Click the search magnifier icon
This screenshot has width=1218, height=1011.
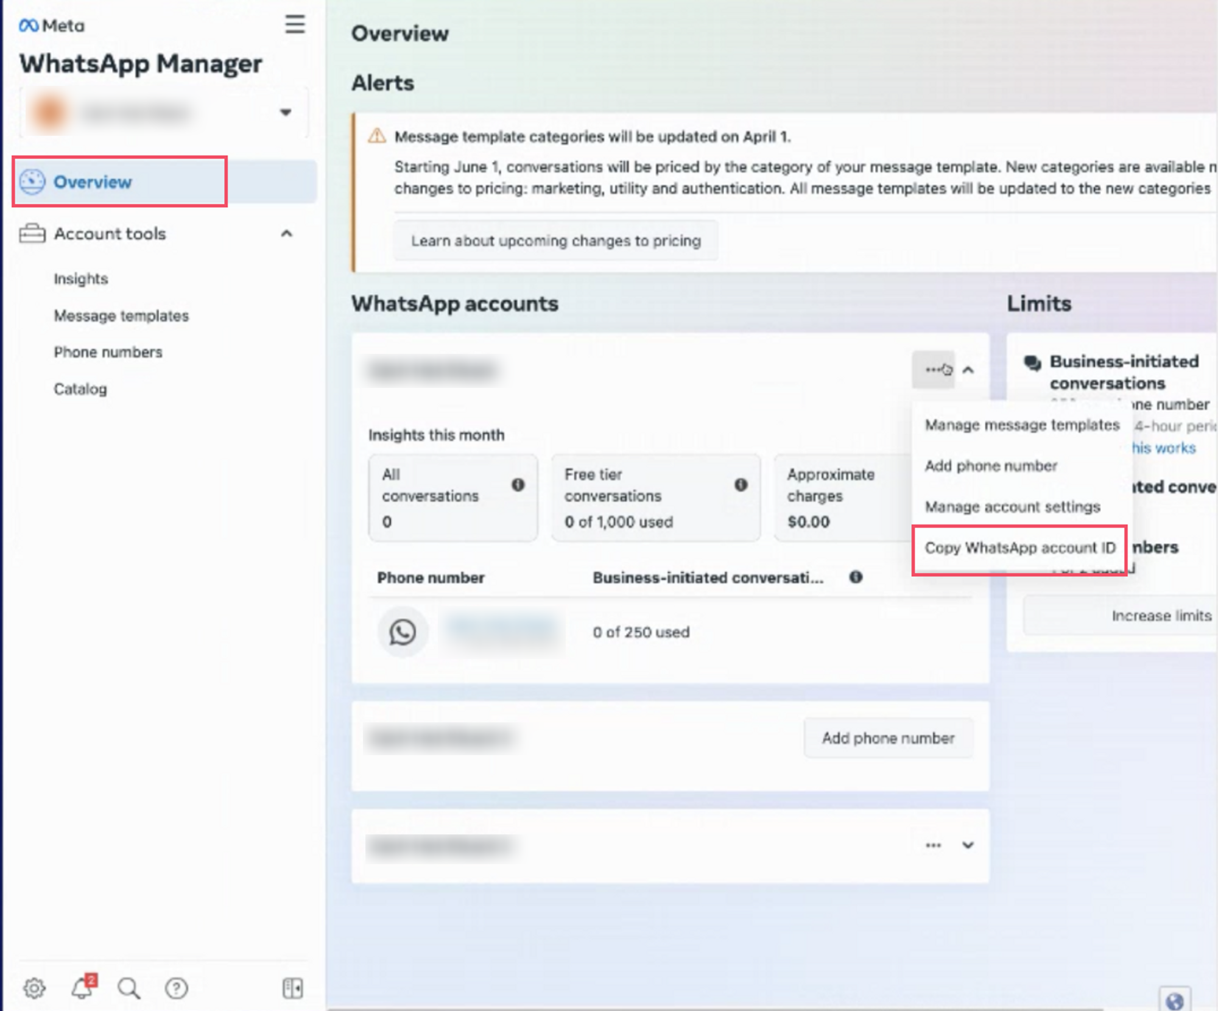click(128, 988)
